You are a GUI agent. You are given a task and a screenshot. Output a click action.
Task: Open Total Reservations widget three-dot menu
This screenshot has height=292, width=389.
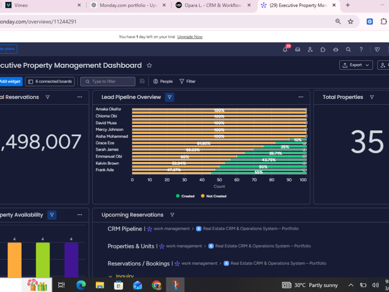coord(80,97)
